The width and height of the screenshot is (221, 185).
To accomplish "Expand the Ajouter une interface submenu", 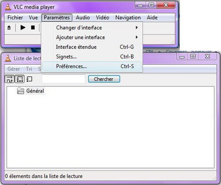I will [x=92, y=37].
